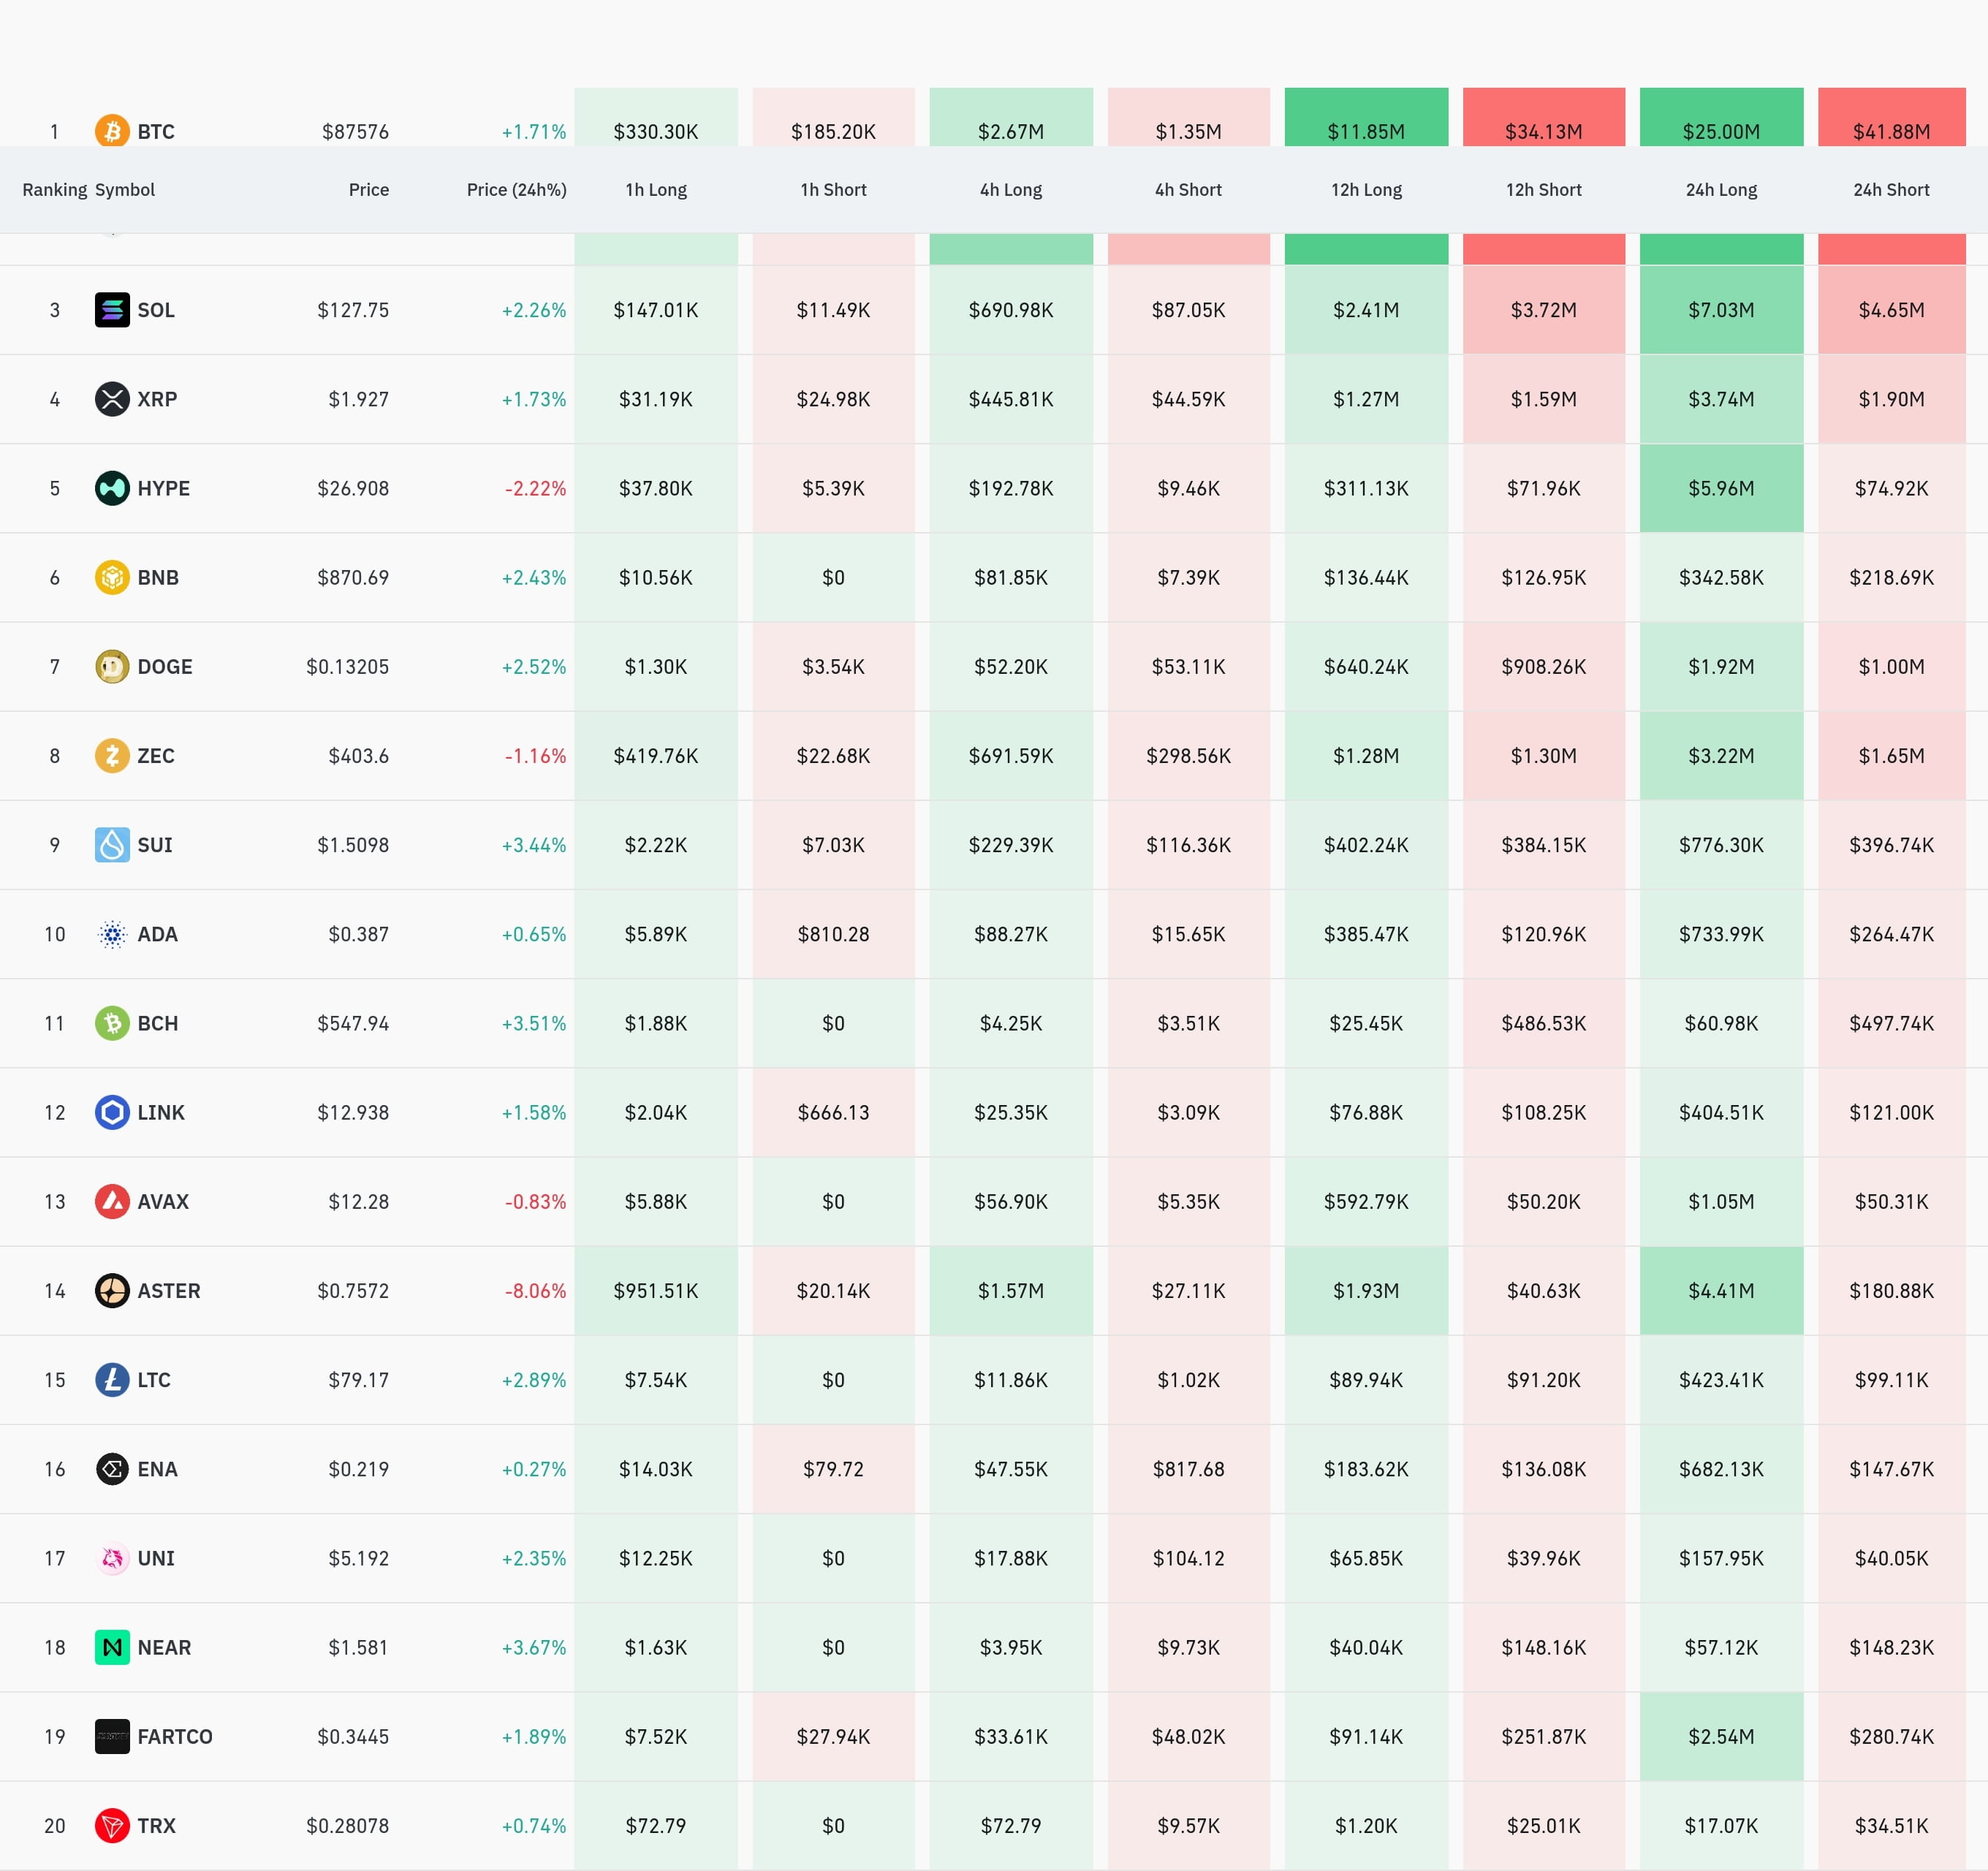The width and height of the screenshot is (1988, 1871).
Task: Click the HYPE coin icon
Action: click(112, 488)
